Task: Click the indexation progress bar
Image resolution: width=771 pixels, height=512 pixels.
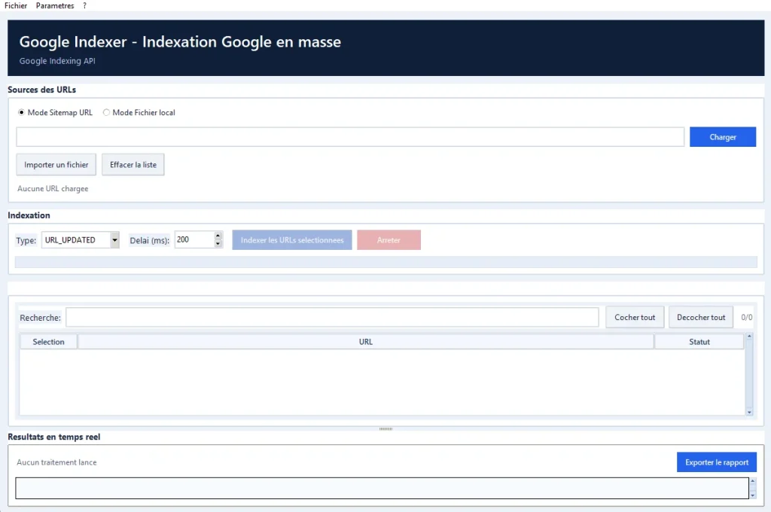Action: click(386, 262)
